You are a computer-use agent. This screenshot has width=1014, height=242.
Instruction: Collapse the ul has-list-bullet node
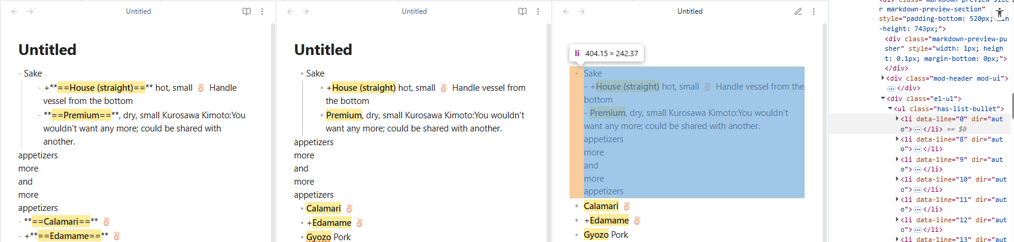(x=890, y=109)
